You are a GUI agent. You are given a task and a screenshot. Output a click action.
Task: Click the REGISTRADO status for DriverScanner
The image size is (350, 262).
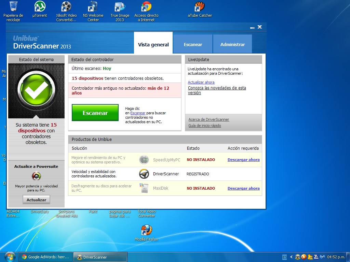(x=198, y=174)
